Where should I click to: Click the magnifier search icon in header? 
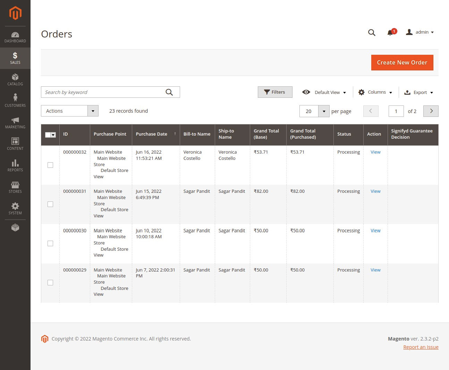pos(372,32)
